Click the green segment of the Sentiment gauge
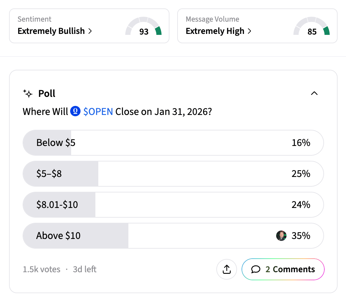The image size is (346, 299). 158,31
